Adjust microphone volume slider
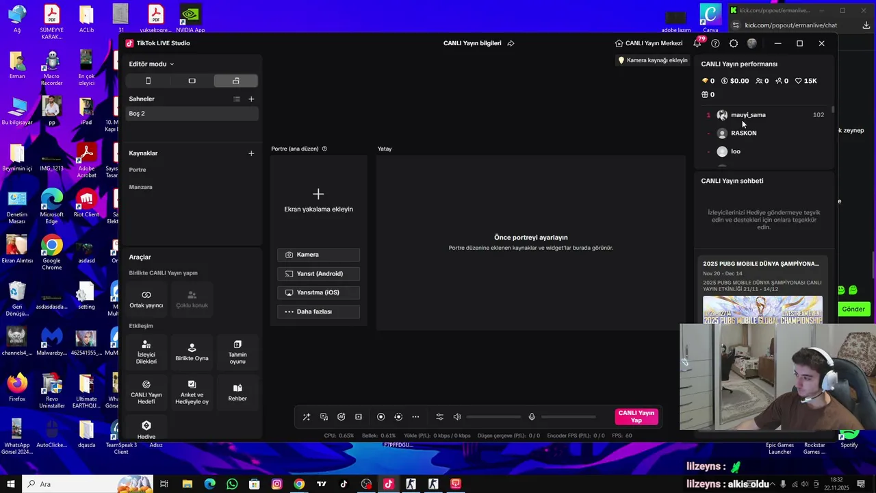The height and width of the screenshot is (493, 876). (569, 417)
